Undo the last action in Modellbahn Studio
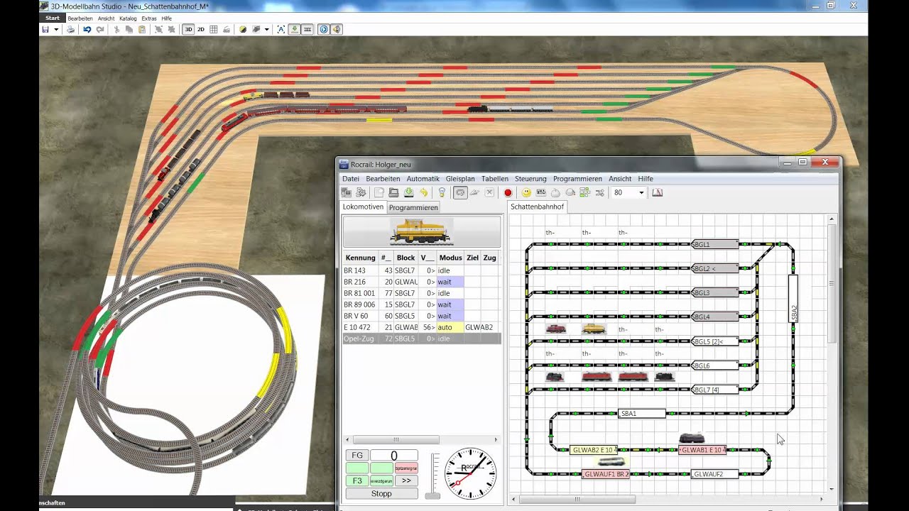This screenshot has width=909, height=511. point(87,30)
